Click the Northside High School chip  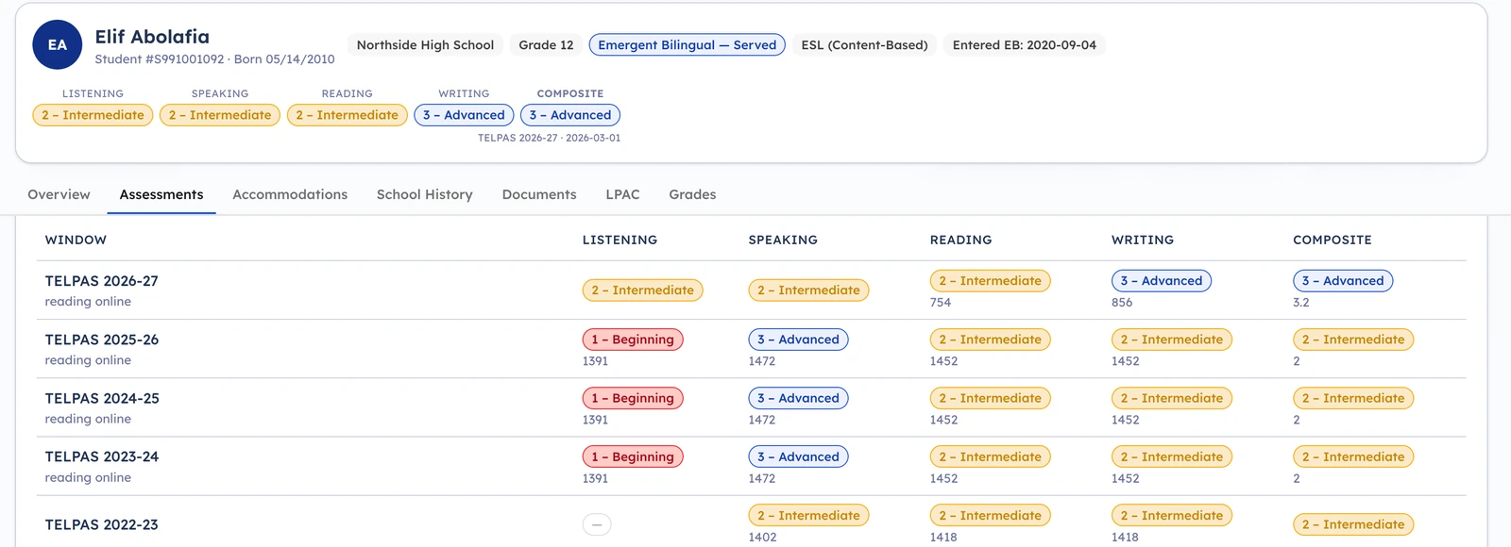pyautogui.click(x=425, y=44)
